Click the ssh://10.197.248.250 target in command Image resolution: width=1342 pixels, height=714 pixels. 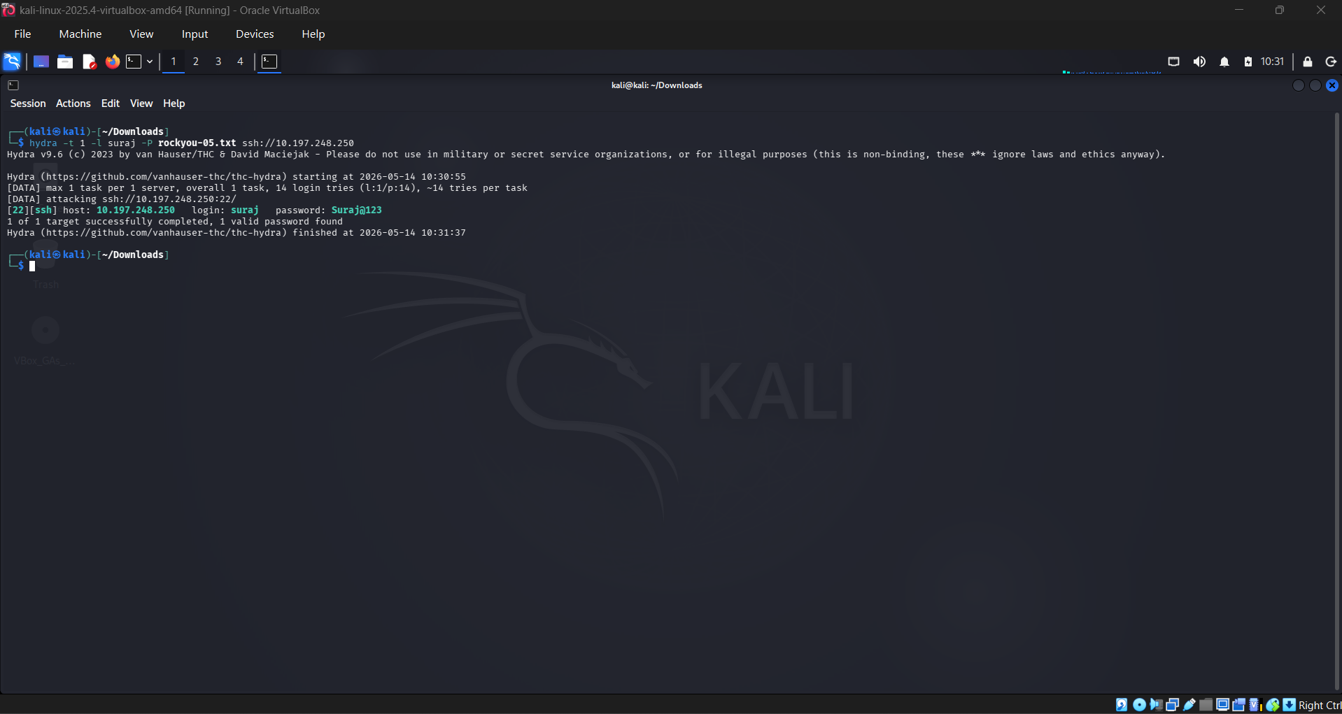pos(298,143)
